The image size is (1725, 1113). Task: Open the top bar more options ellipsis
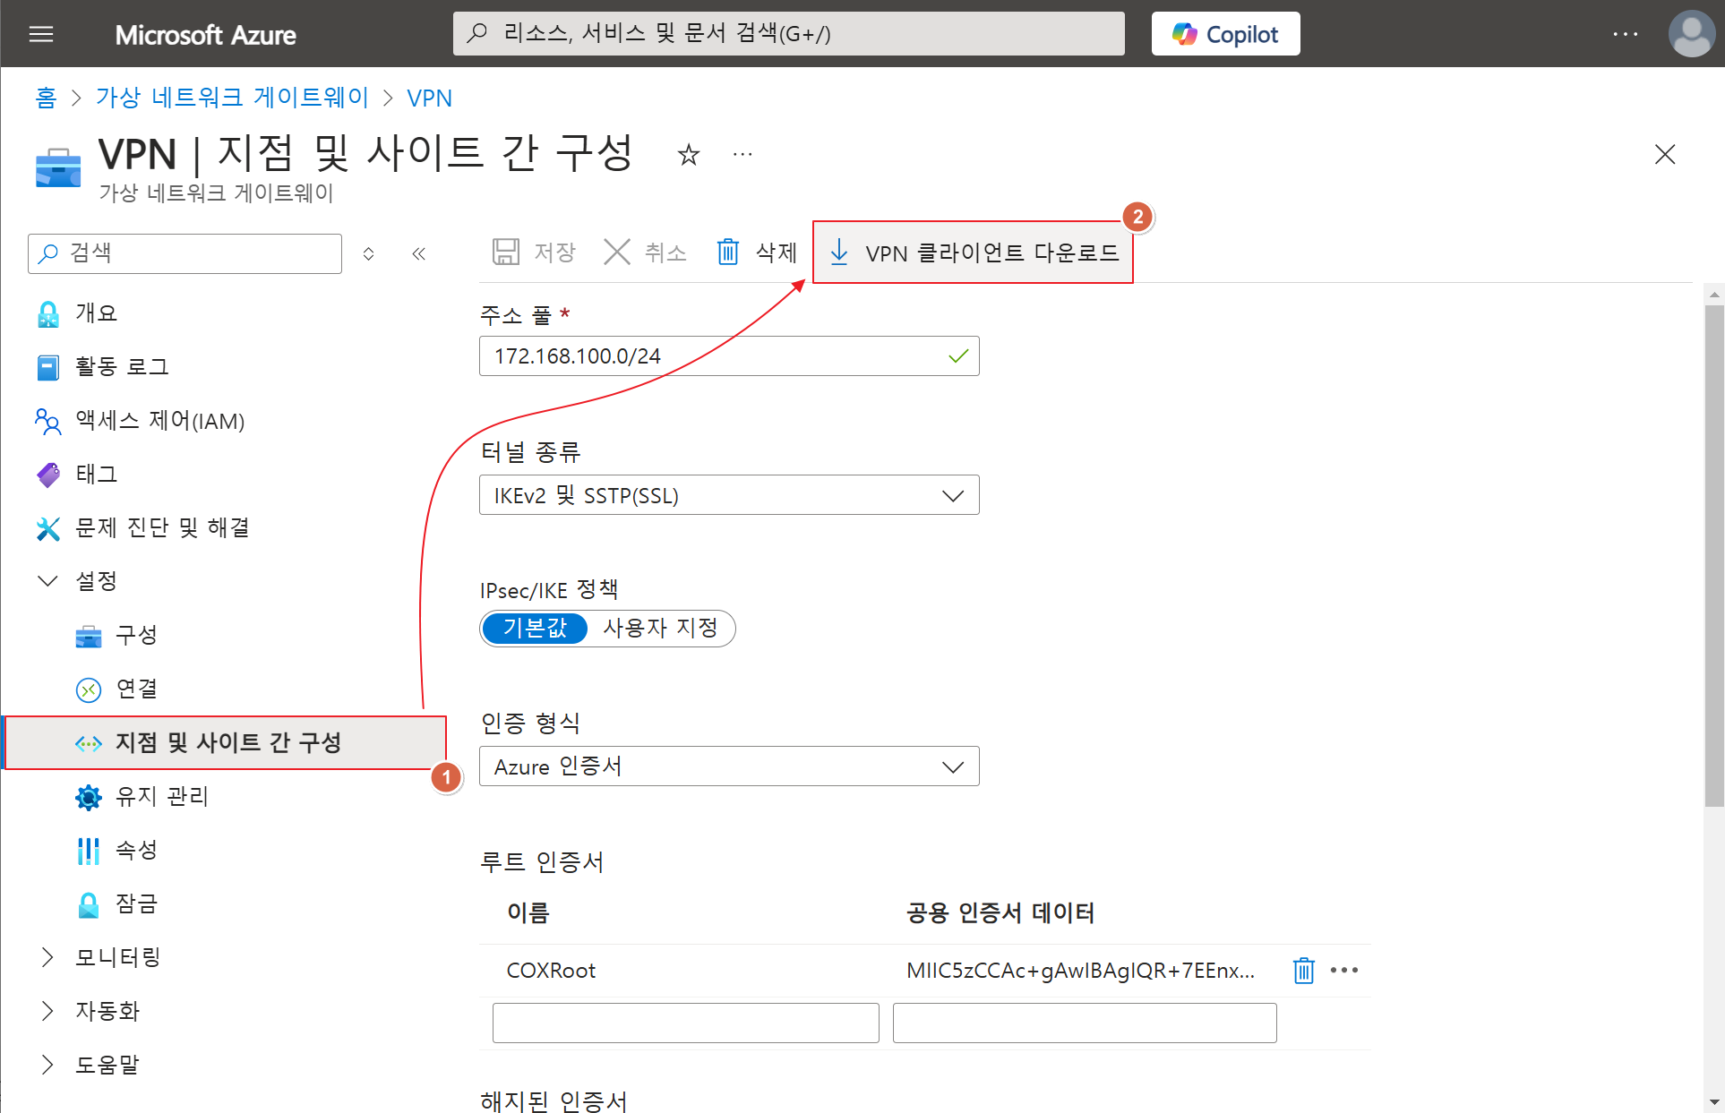[x=1626, y=34]
